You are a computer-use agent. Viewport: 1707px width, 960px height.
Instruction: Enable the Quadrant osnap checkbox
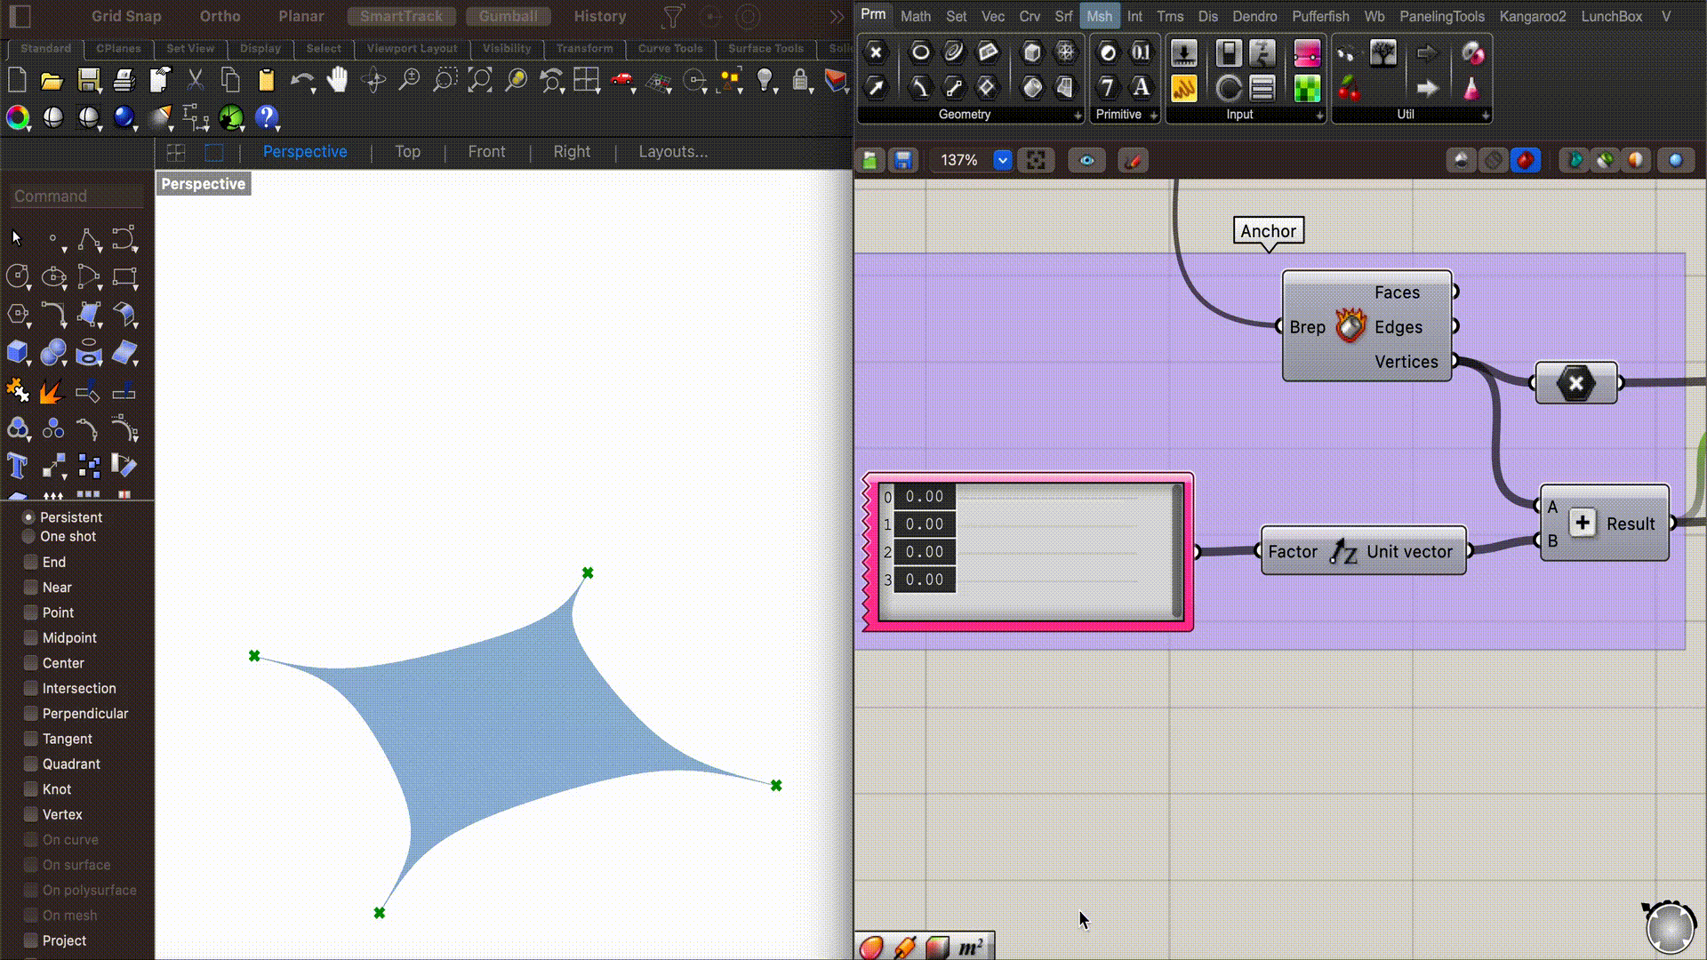31,764
